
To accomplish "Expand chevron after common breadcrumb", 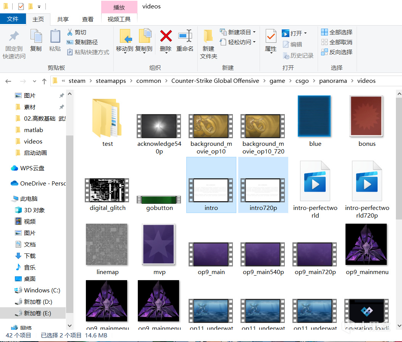I will [x=166, y=81].
